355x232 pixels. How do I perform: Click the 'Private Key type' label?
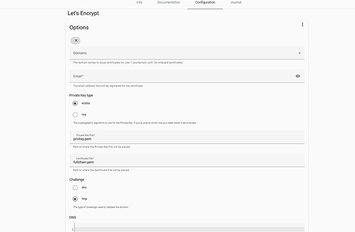(81, 95)
